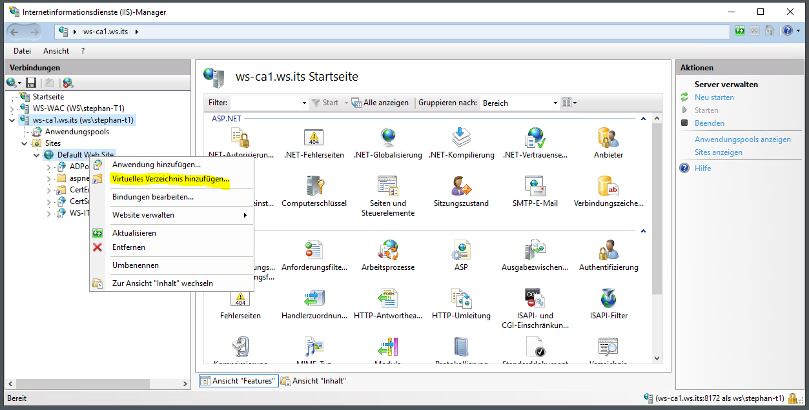Choose Bindungen bearbeiten from context menu
Screen dimensions: 809x410
click(x=172, y=197)
